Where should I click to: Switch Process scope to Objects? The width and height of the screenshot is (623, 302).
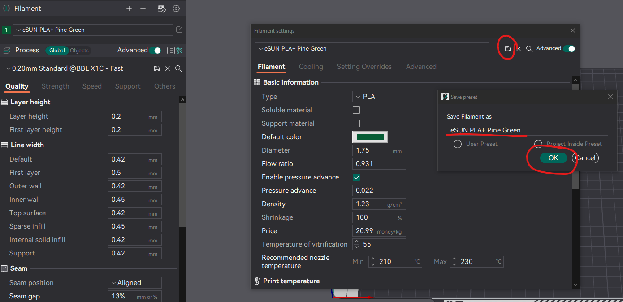[x=79, y=51]
